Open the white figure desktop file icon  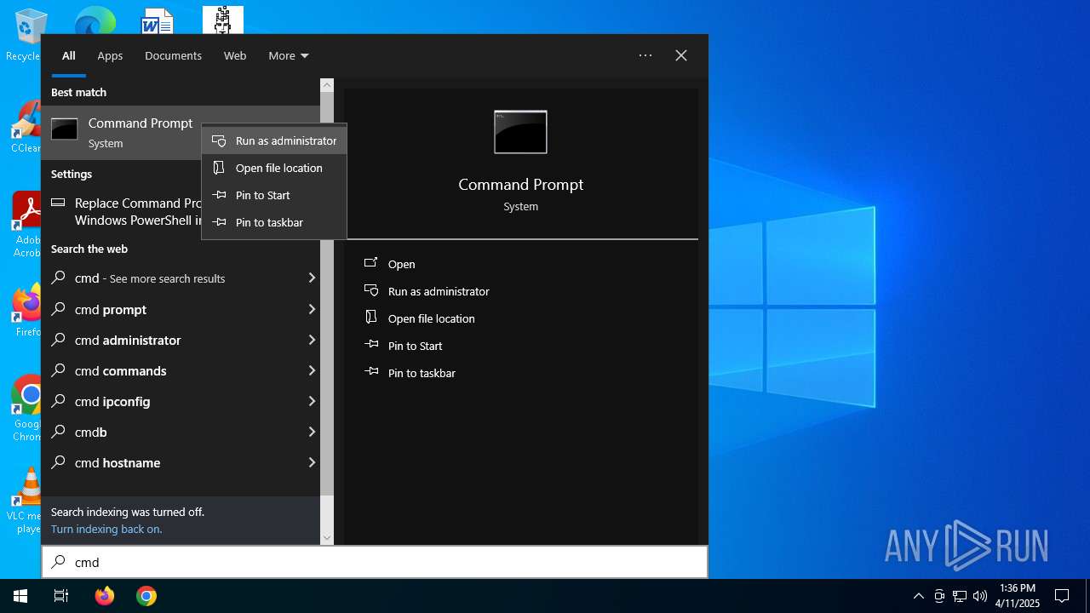tap(223, 20)
